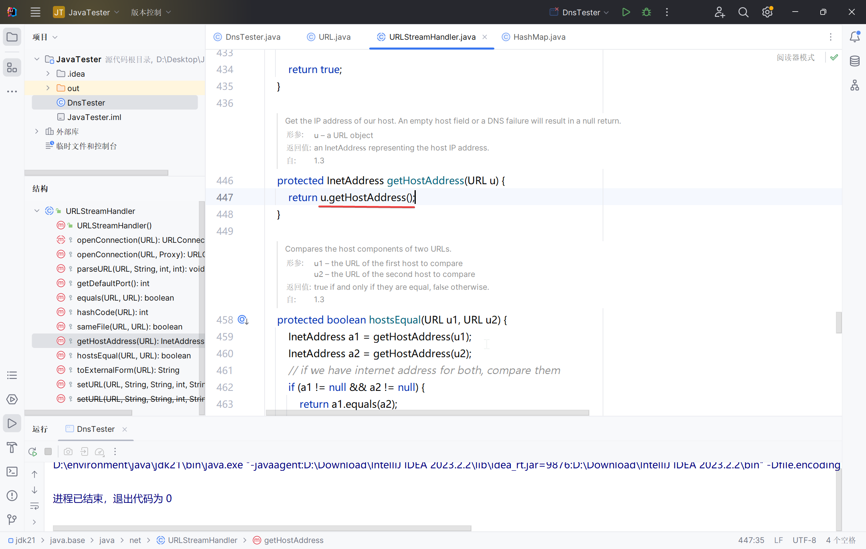Expand the 外部库 external libraries node
Viewport: 866px width, 549px height.
pyautogui.click(x=37, y=131)
